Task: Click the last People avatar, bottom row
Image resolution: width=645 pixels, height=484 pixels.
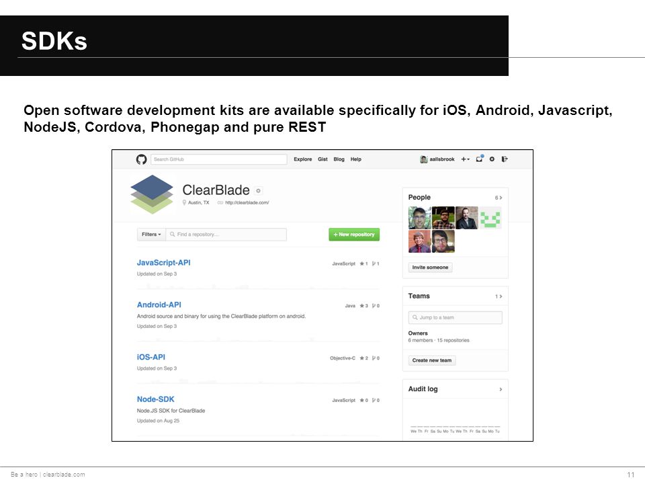Action: [443, 241]
